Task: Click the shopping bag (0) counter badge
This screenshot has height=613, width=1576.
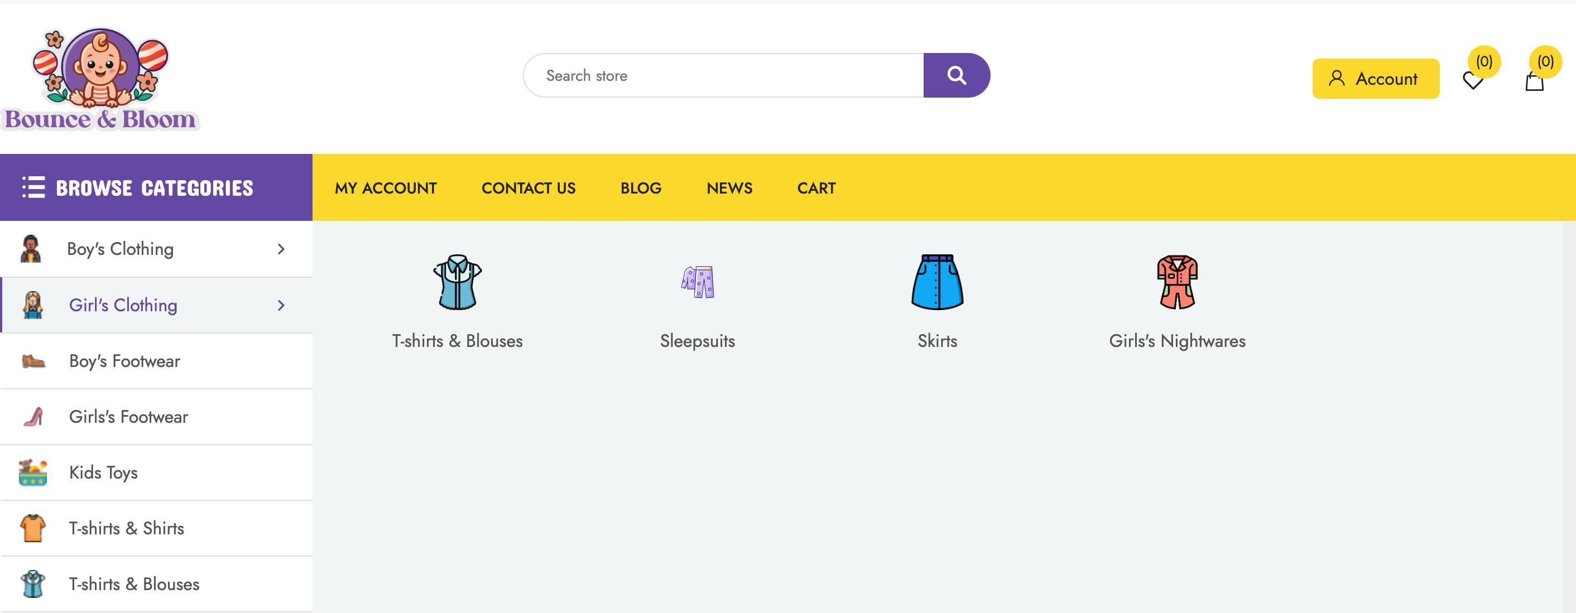Action: click(x=1545, y=61)
